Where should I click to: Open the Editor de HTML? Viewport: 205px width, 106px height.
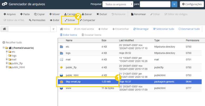14,20
